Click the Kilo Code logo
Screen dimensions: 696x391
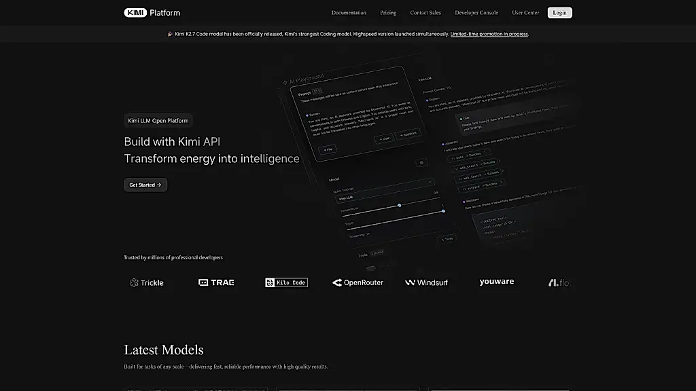(x=286, y=282)
